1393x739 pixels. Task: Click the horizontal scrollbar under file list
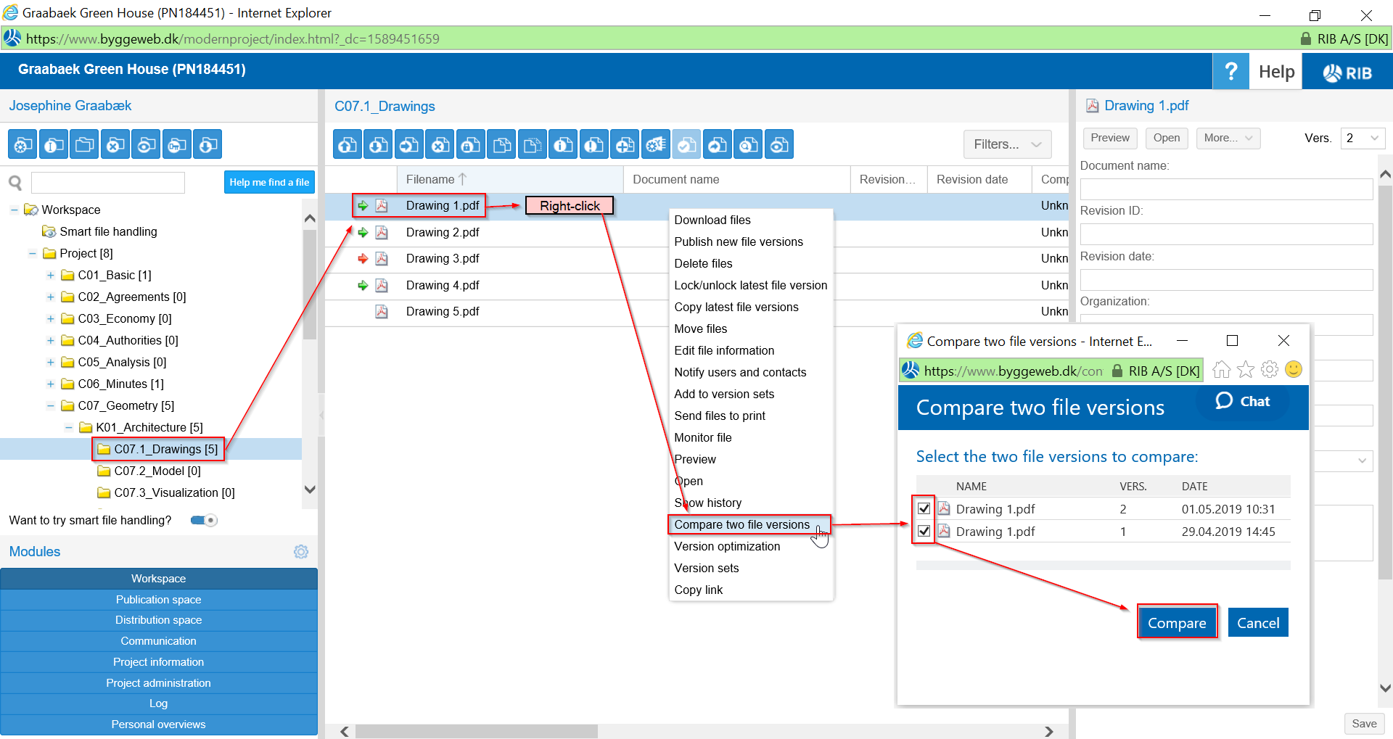[x=477, y=731]
